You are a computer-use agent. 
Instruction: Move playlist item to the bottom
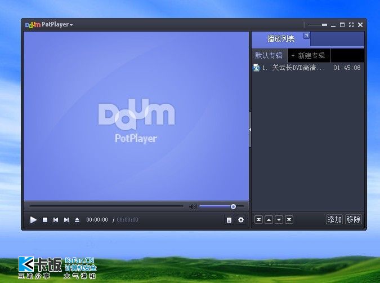[x=289, y=220]
